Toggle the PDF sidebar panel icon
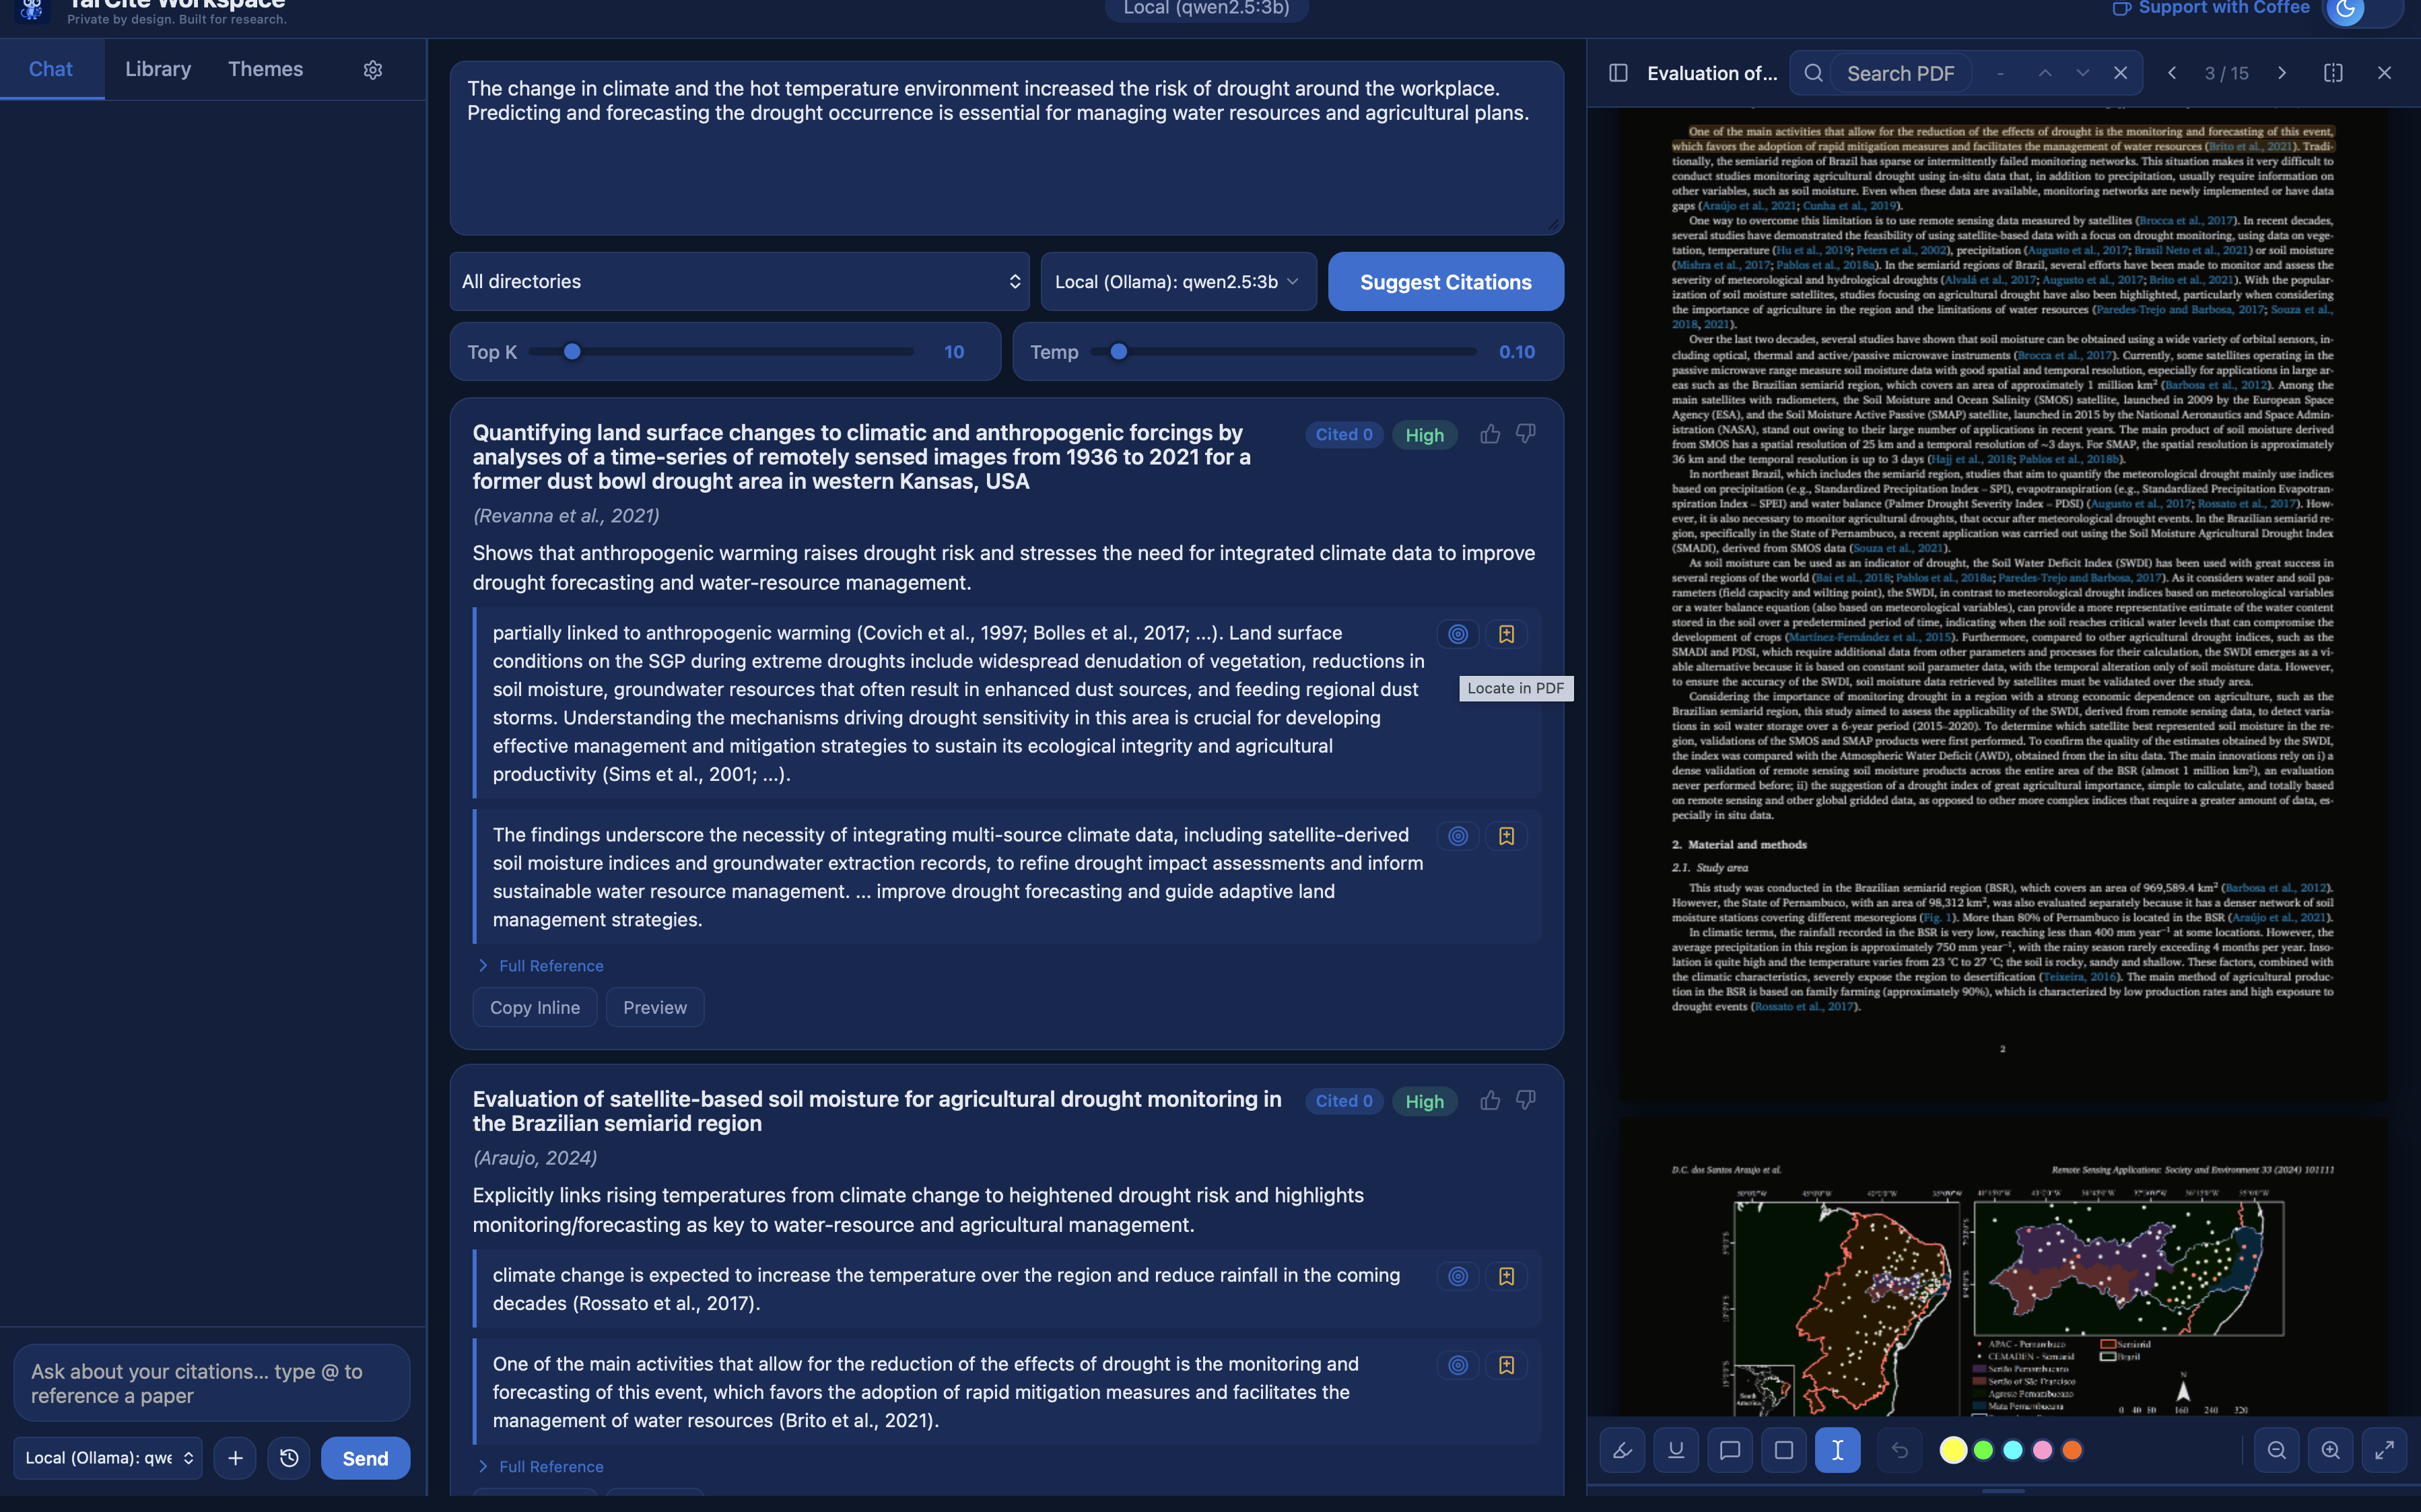The height and width of the screenshot is (1512, 2421). [x=1618, y=73]
